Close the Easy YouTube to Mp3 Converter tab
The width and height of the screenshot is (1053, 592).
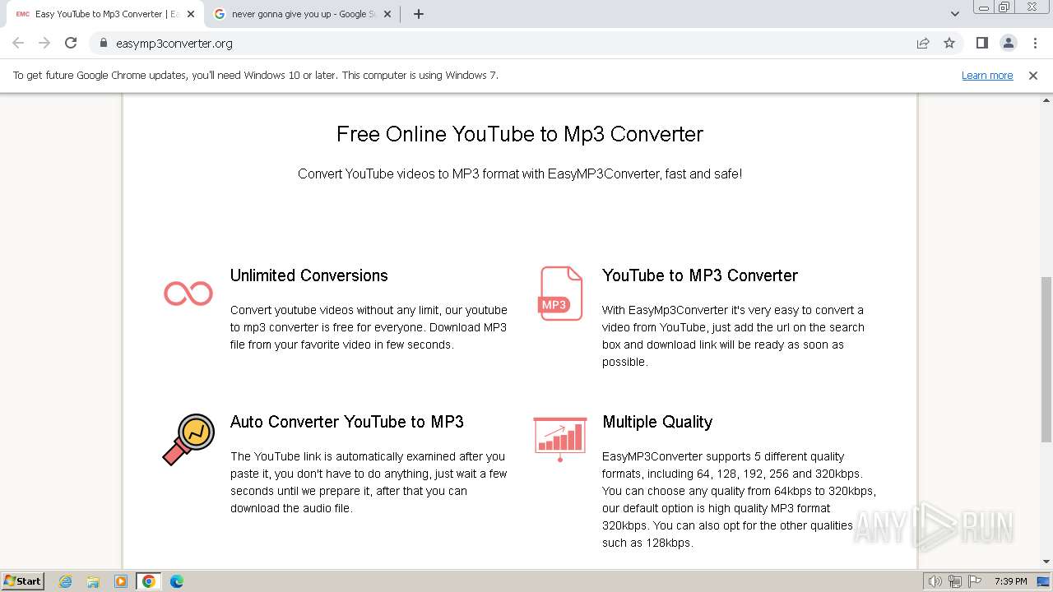(191, 14)
